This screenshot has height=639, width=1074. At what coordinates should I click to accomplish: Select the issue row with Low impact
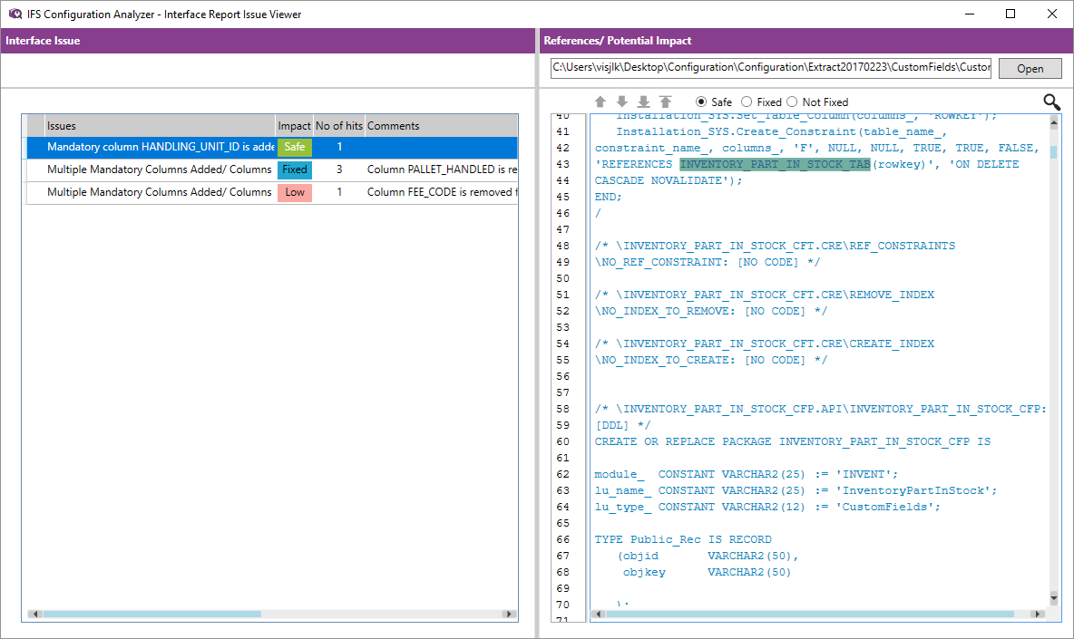[159, 192]
